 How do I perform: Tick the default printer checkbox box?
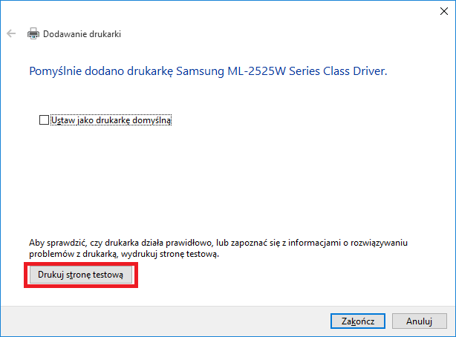(44, 120)
